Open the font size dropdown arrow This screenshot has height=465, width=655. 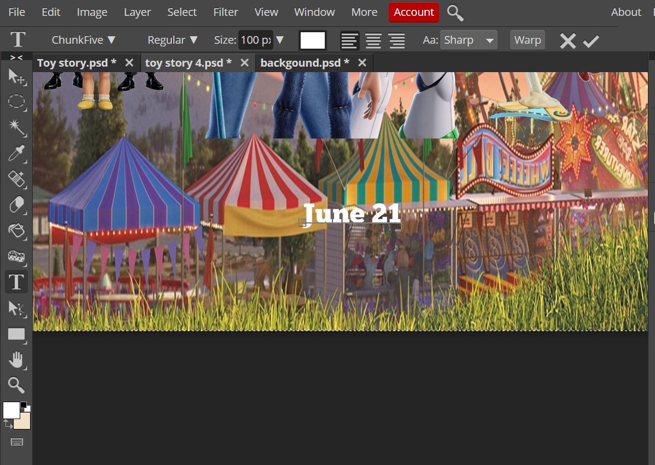point(280,40)
